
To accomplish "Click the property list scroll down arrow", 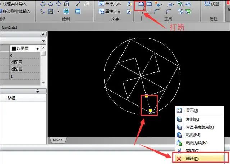I will [43, 83].
